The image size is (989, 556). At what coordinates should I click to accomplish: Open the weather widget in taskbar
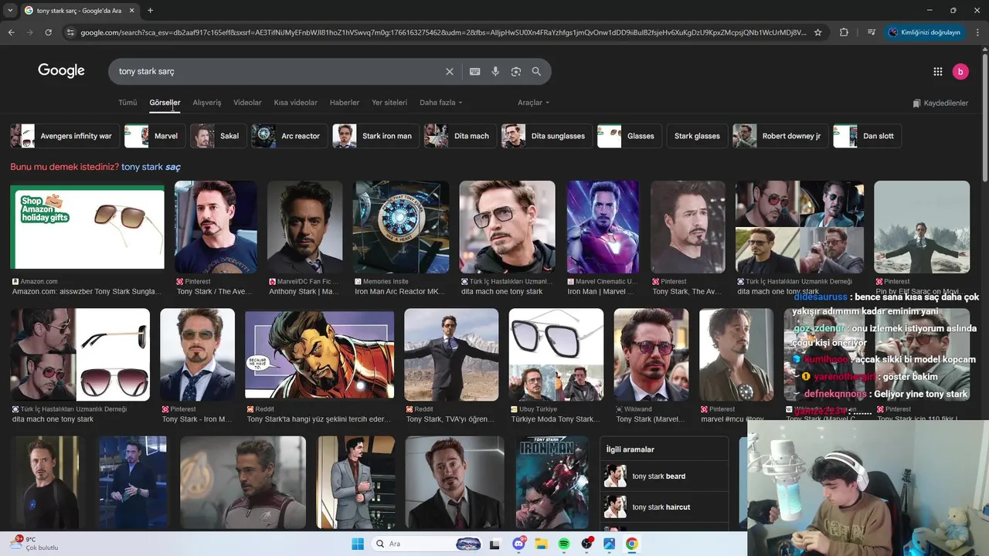tap(35, 543)
